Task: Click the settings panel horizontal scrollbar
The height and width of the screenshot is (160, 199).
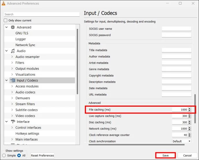Action: point(136,145)
